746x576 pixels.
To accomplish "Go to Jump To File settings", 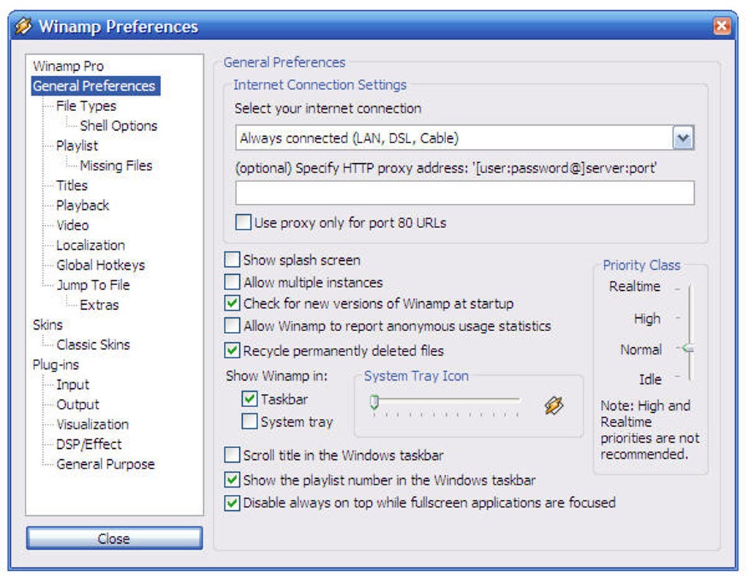I will 93,285.
